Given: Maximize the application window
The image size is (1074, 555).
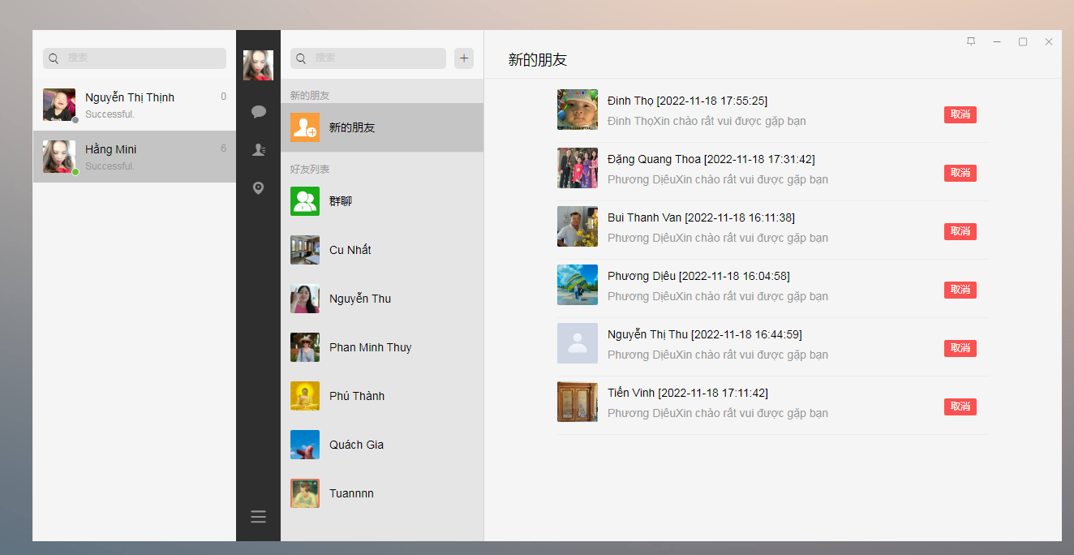Looking at the screenshot, I should pyautogui.click(x=1023, y=42).
